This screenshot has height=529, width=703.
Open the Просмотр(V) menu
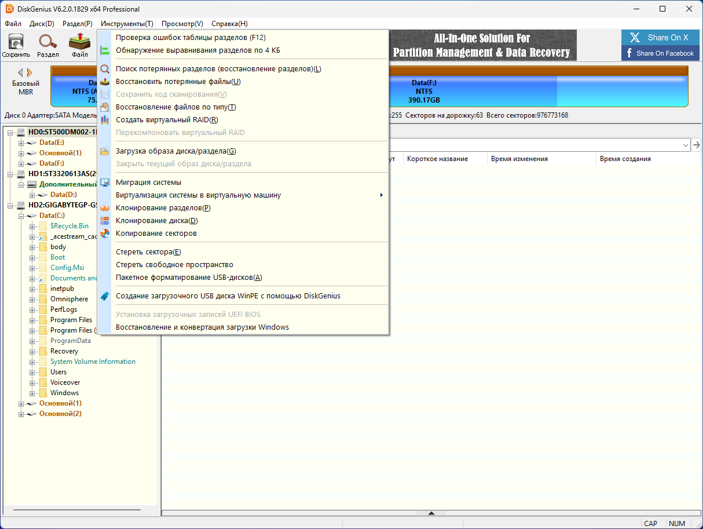[x=182, y=24]
